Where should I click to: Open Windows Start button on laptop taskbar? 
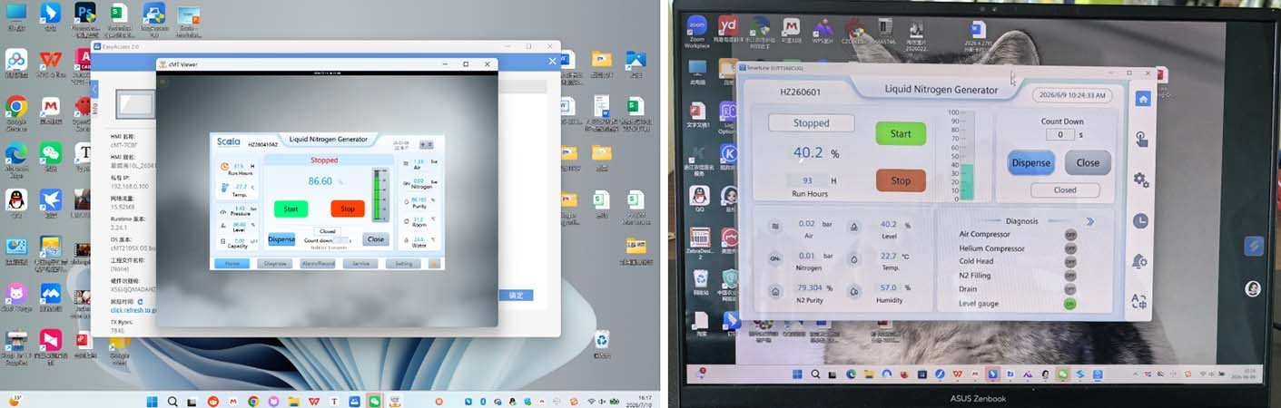coord(796,374)
